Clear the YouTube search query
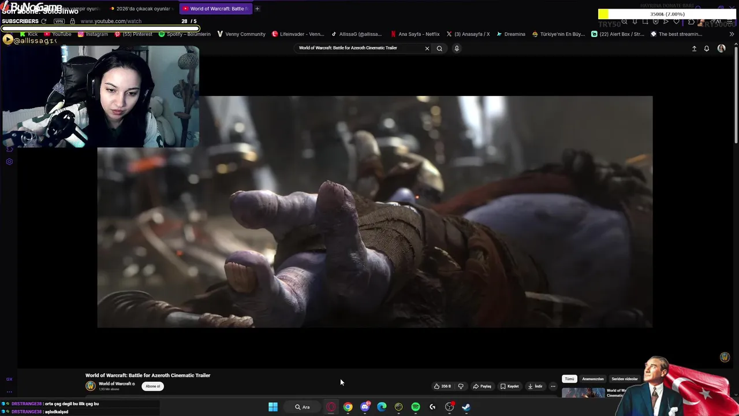 pos(427,49)
